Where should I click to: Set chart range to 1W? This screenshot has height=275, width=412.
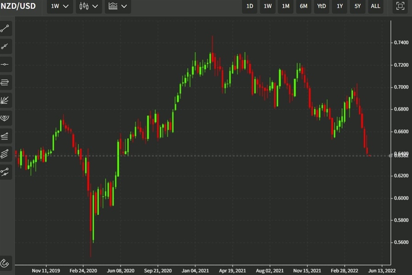coord(267,6)
